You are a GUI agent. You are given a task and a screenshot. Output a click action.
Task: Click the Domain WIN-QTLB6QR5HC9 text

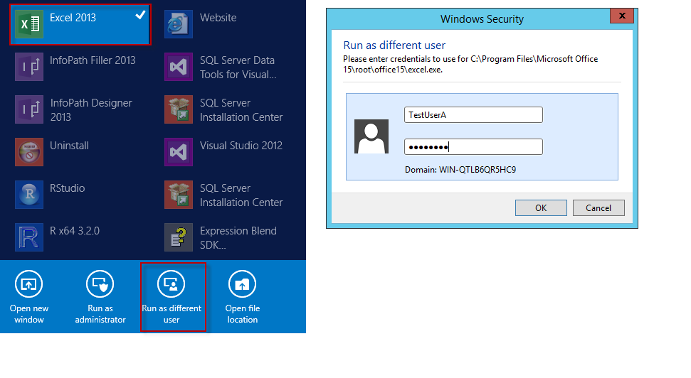[460, 170]
